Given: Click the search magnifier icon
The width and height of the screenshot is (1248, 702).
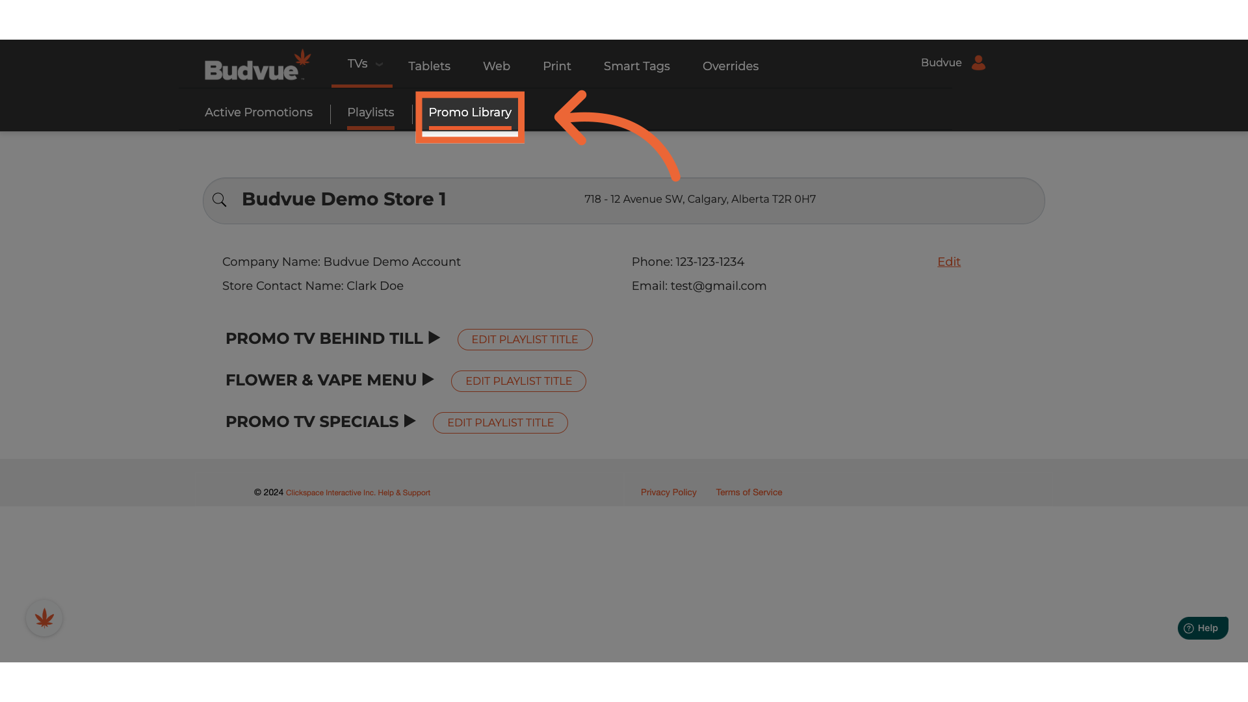Looking at the screenshot, I should [220, 200].
